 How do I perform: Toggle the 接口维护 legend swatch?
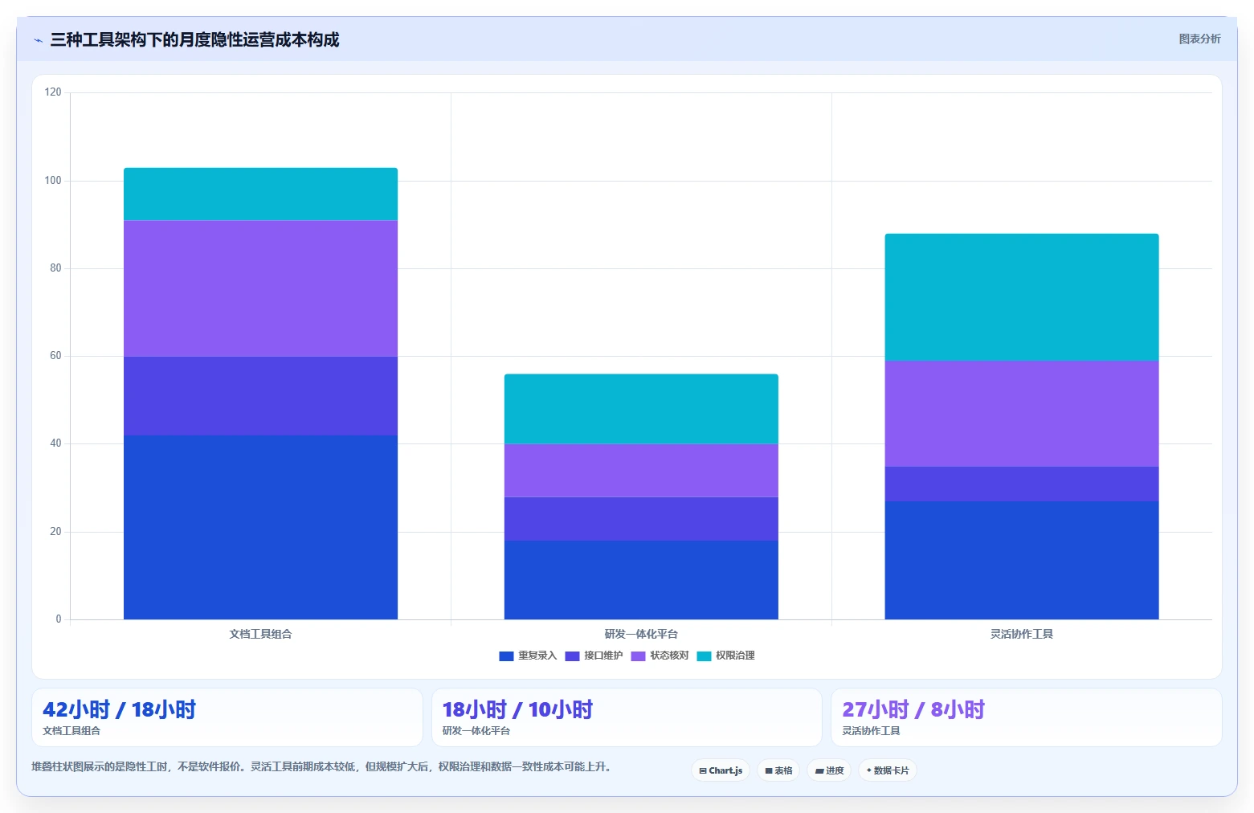[x=572, y=656]
